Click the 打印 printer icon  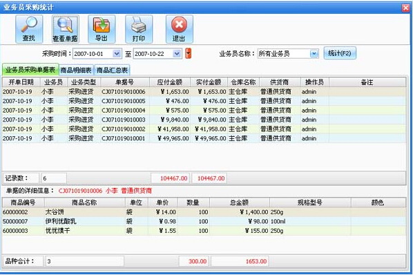click(139, 29)
